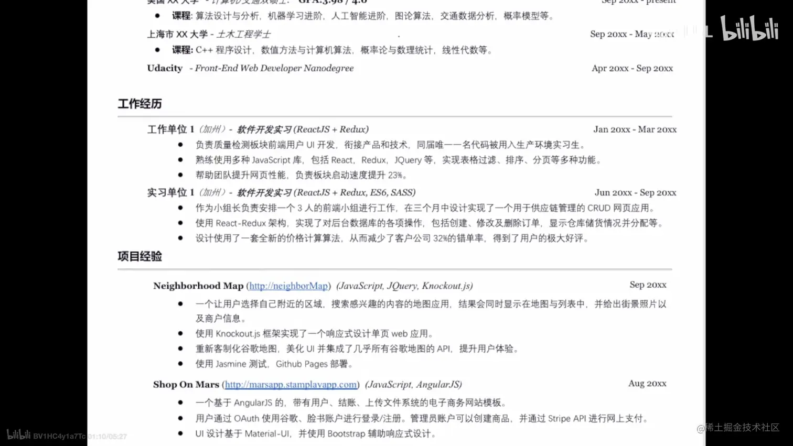Click the bullet about AngularJS 电子商务网站模板
This screenshot has width=793, height=446.
point(351,403)
